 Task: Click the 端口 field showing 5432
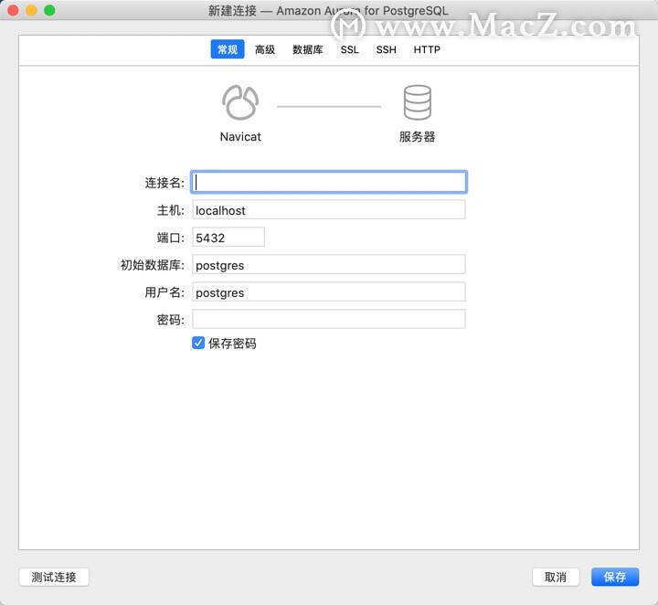tap(228, 237)
